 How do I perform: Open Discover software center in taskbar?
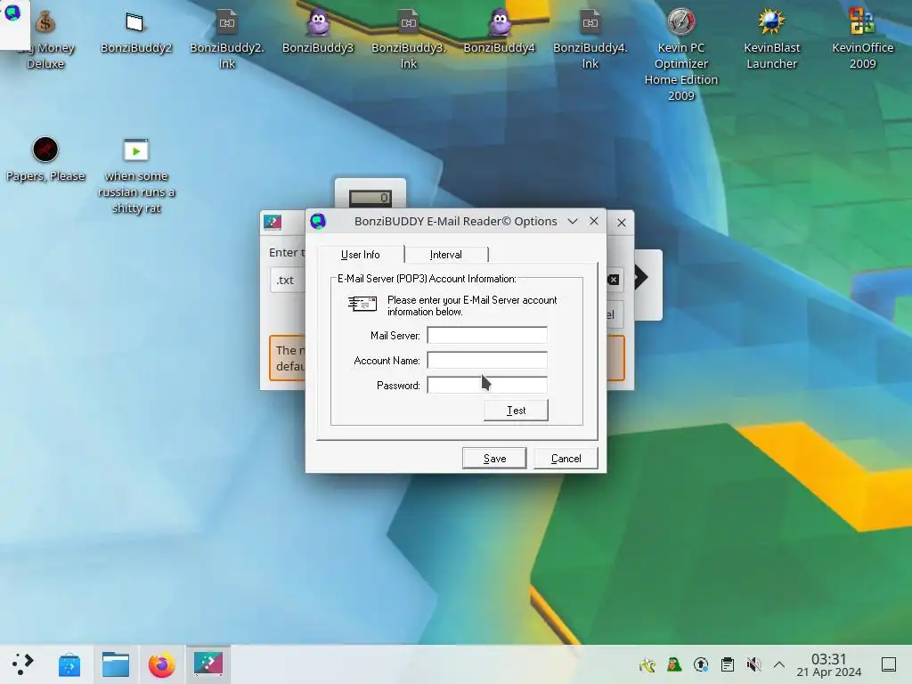coord(69,664)
